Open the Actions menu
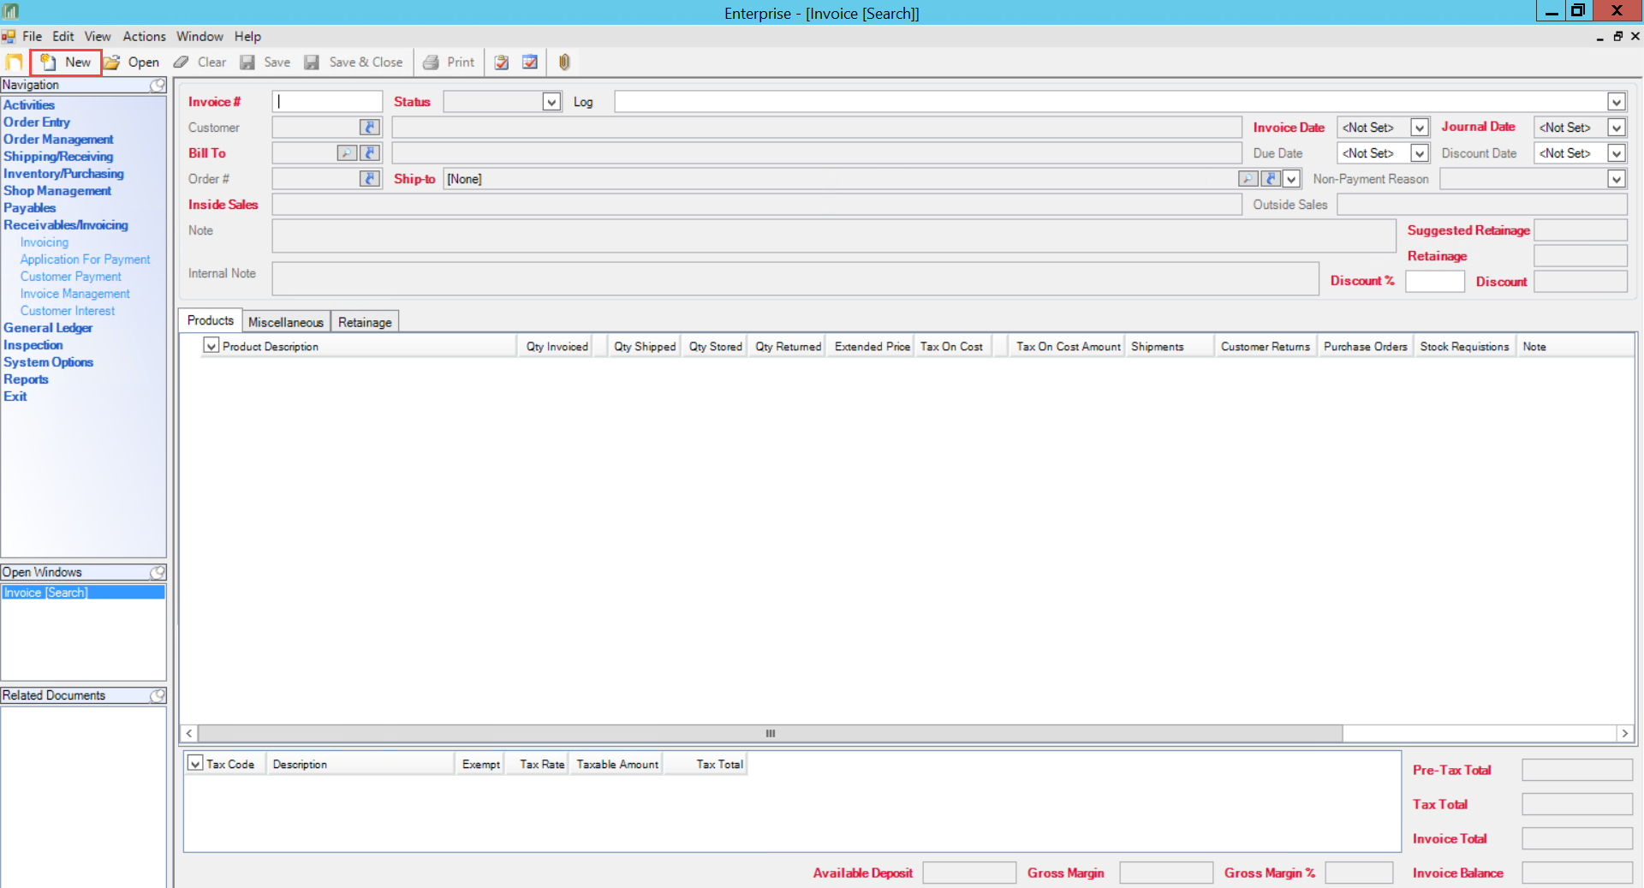Viewport: 1644px width, 888px height. click(144, 36)
